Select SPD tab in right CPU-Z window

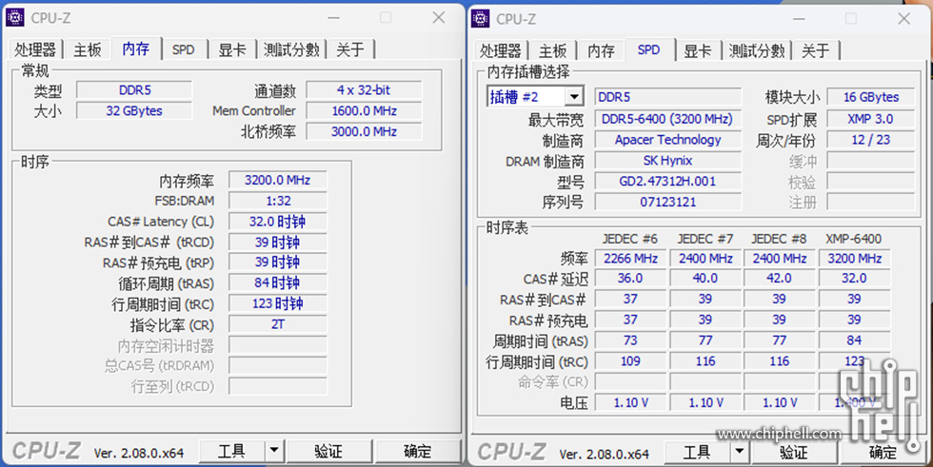[x=649, y=49]
